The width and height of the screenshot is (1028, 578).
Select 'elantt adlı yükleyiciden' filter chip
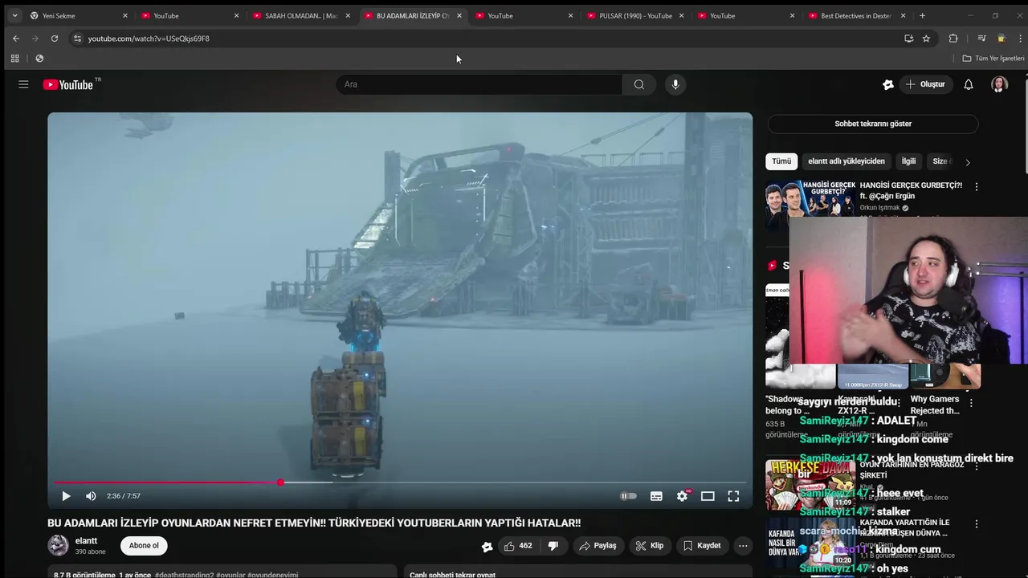(846, 161)
